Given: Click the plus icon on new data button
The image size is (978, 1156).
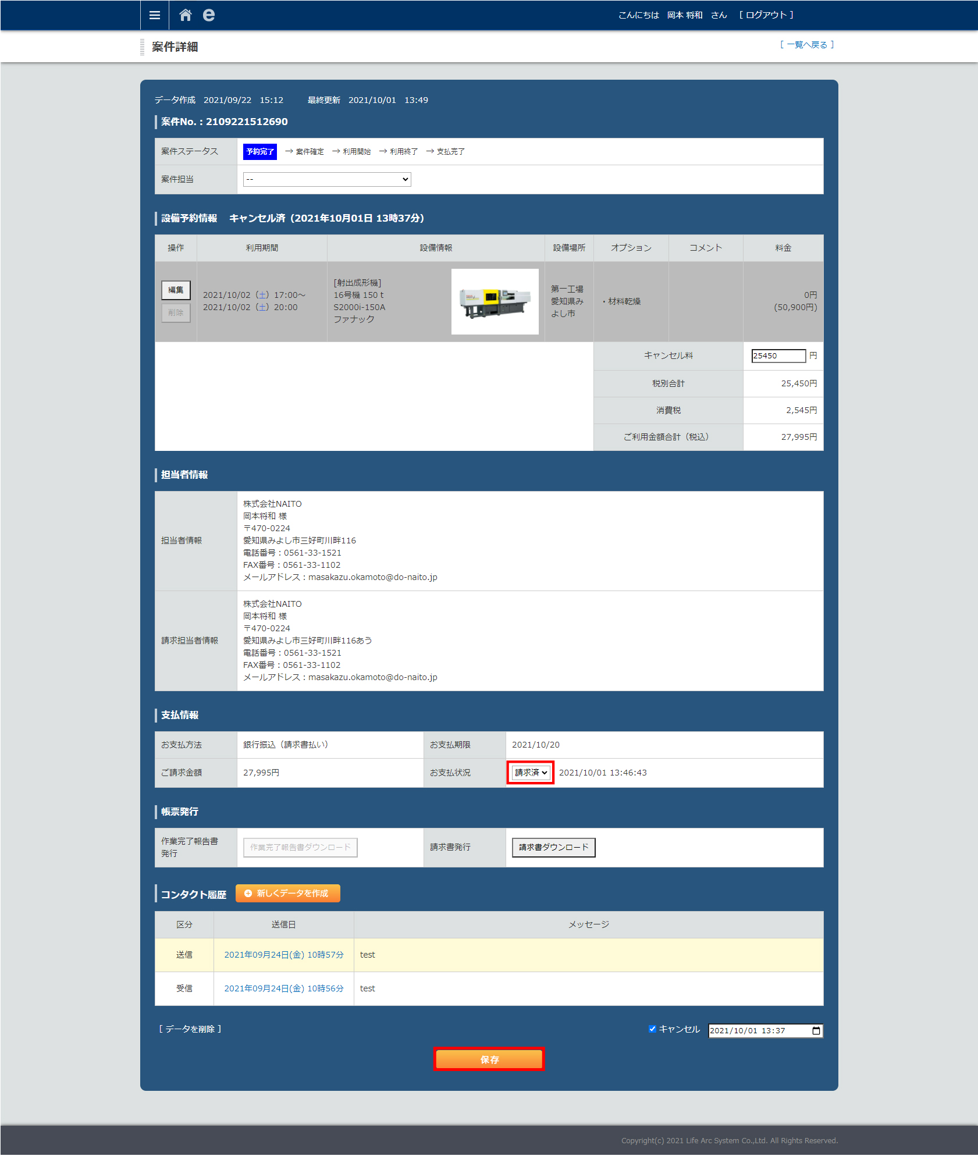Looking at the screenshot, I should pyautogui.click(x=248, y=893).
